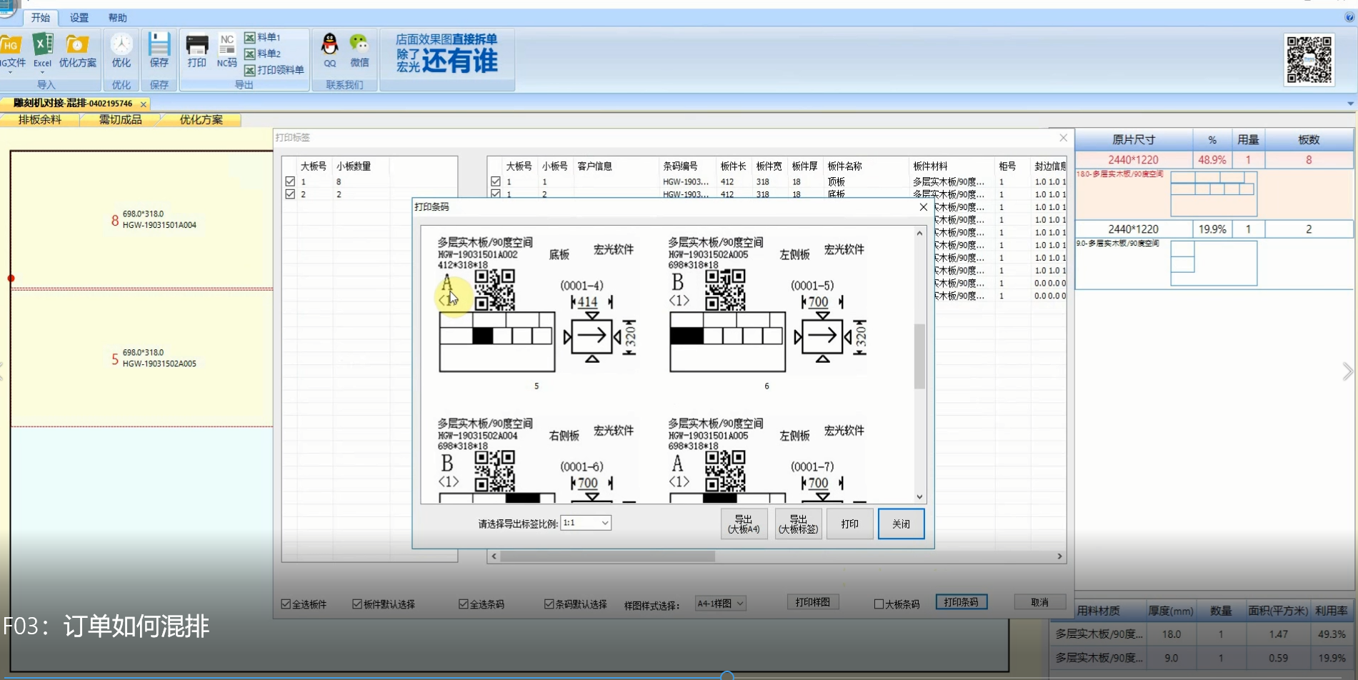
Task: Close the 打印条码 dialog with X
Action: 923,207
